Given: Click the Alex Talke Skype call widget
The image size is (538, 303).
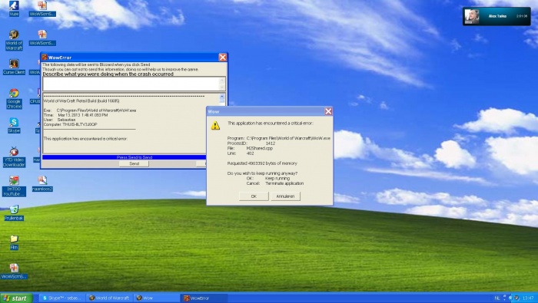Looking at the screenshot, I should pyautogui.click(x=496, y=16).
